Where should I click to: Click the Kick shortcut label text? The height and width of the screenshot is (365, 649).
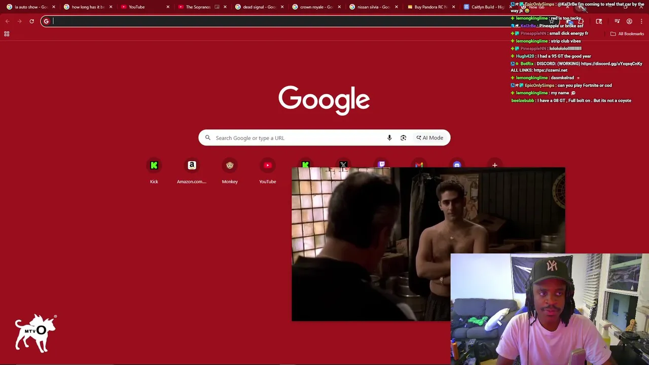[x=154, y=181]
